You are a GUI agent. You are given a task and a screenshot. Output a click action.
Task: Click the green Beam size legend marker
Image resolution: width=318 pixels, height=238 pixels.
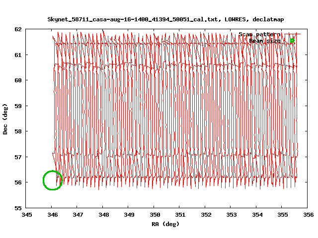[x=293, y=41]
